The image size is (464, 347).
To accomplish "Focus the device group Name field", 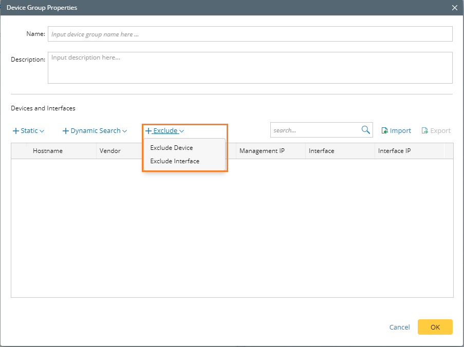I will click(250, 34).
